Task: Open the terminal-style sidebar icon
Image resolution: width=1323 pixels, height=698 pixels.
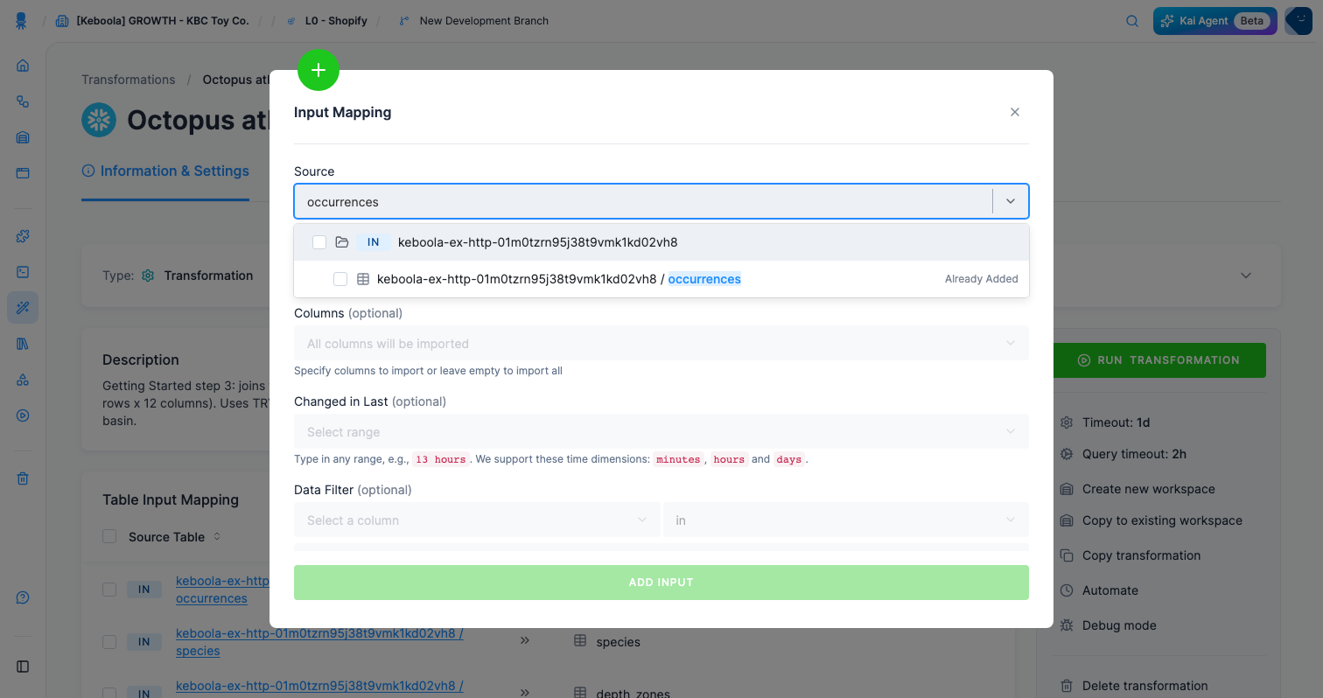Action: 23,272
